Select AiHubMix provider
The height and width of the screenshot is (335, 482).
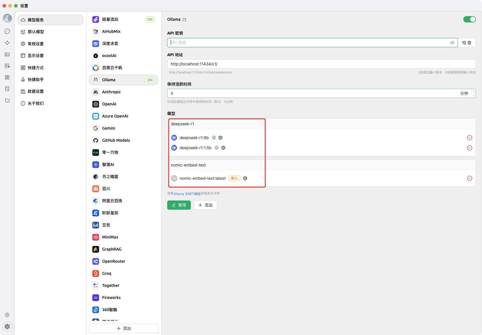(x=123, y=31)
